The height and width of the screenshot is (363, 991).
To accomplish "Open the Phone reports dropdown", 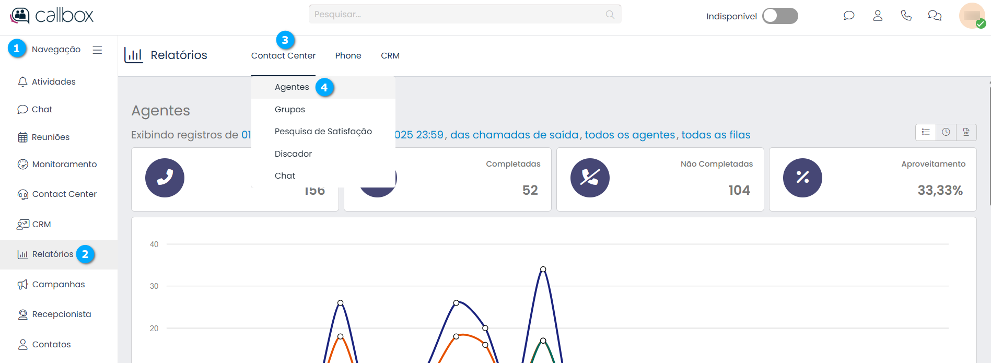I will (348, 56).
